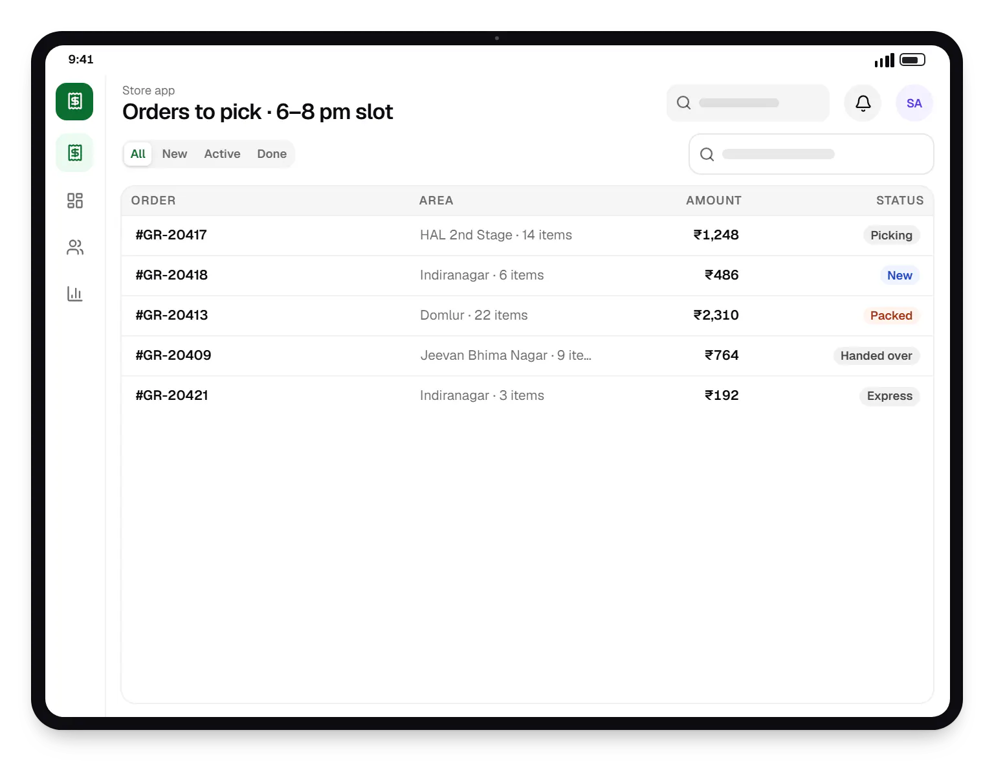994x761 pixels.
Task: Click the Orders to pick page title
Action: coord(258,112)
